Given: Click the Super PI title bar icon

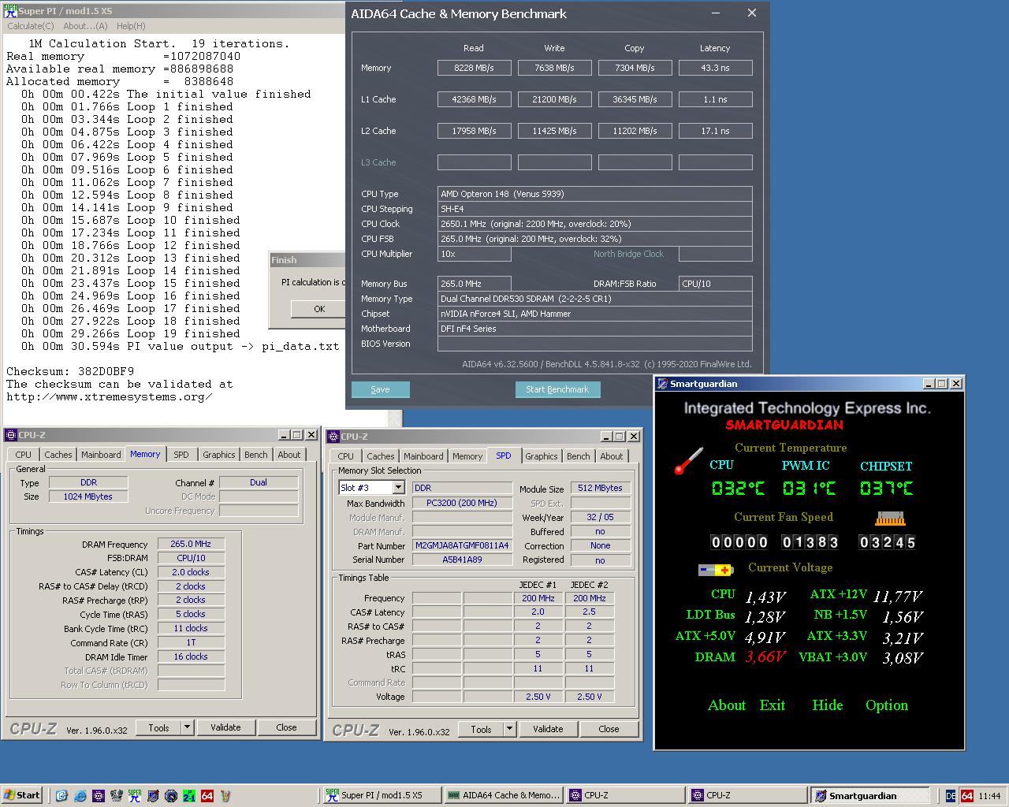Looking at the screenshot, I should (x=10, y=11).
